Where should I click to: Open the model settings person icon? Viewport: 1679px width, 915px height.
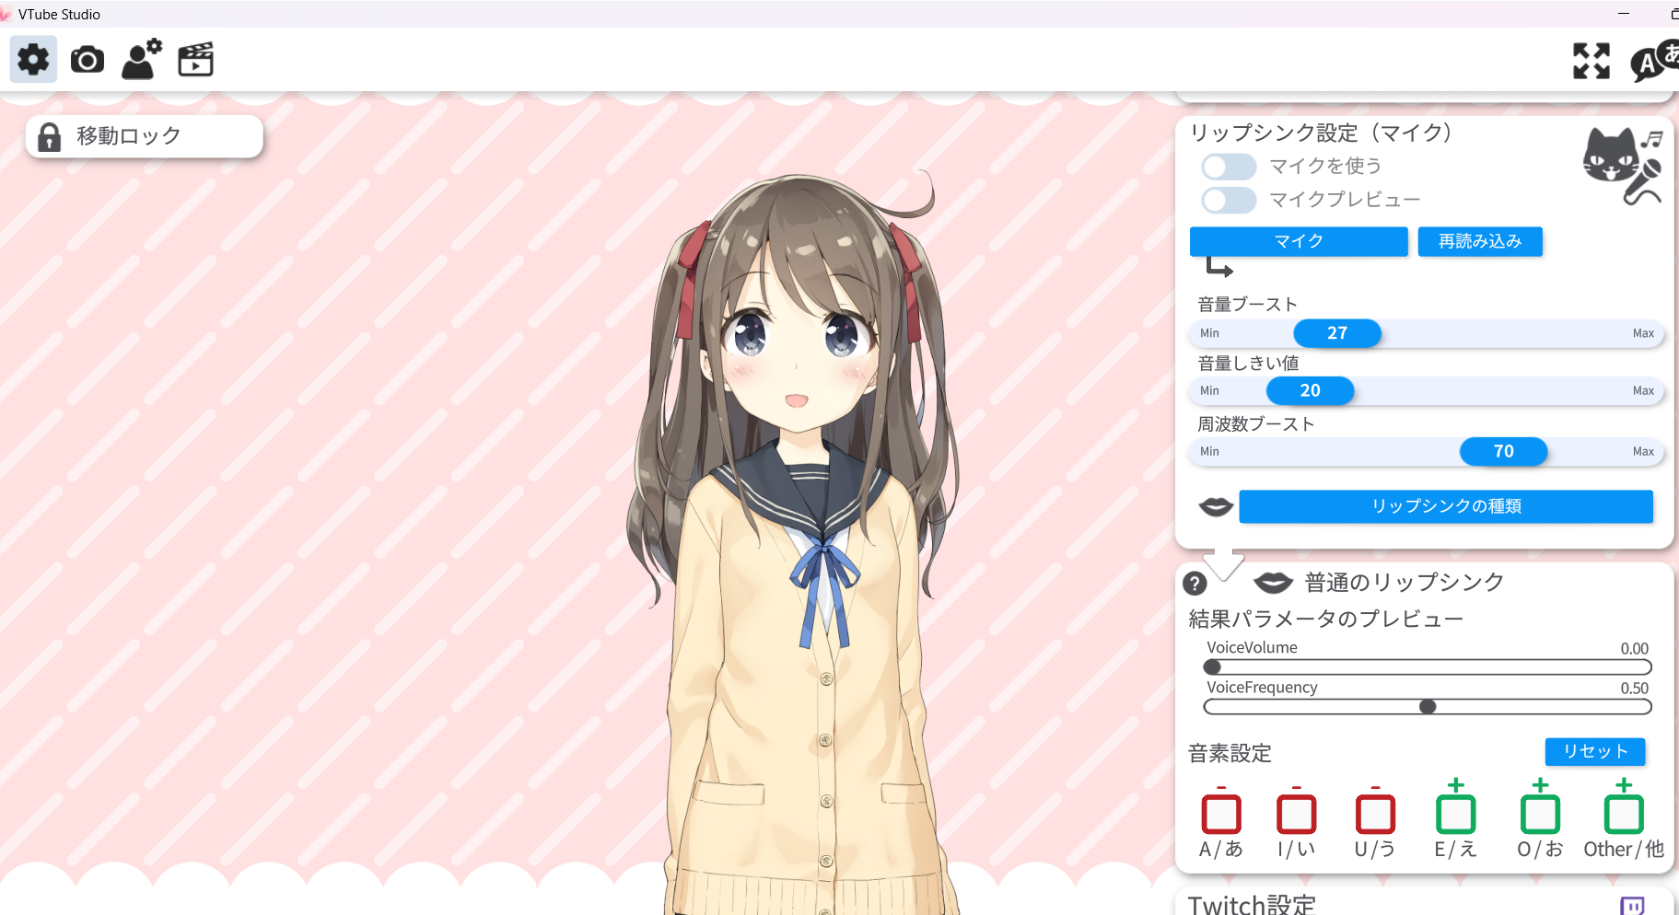(142, 60)
